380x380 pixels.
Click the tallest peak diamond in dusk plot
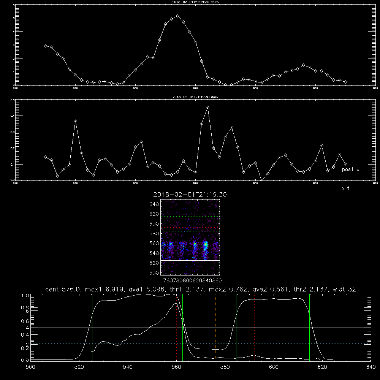pos(208,108)
